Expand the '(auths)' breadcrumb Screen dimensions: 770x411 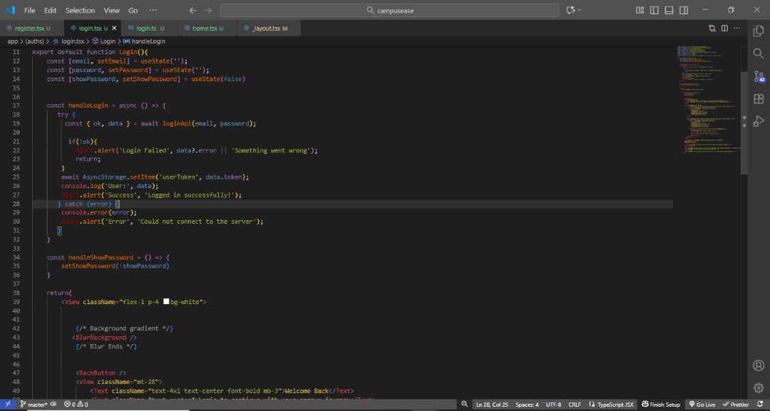point(34,41)
